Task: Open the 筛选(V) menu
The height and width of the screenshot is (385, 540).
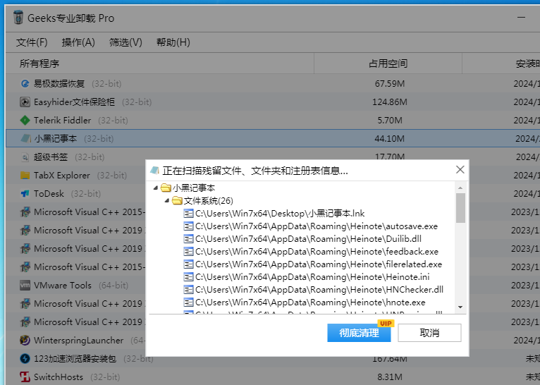Action: tap(125, 42)
